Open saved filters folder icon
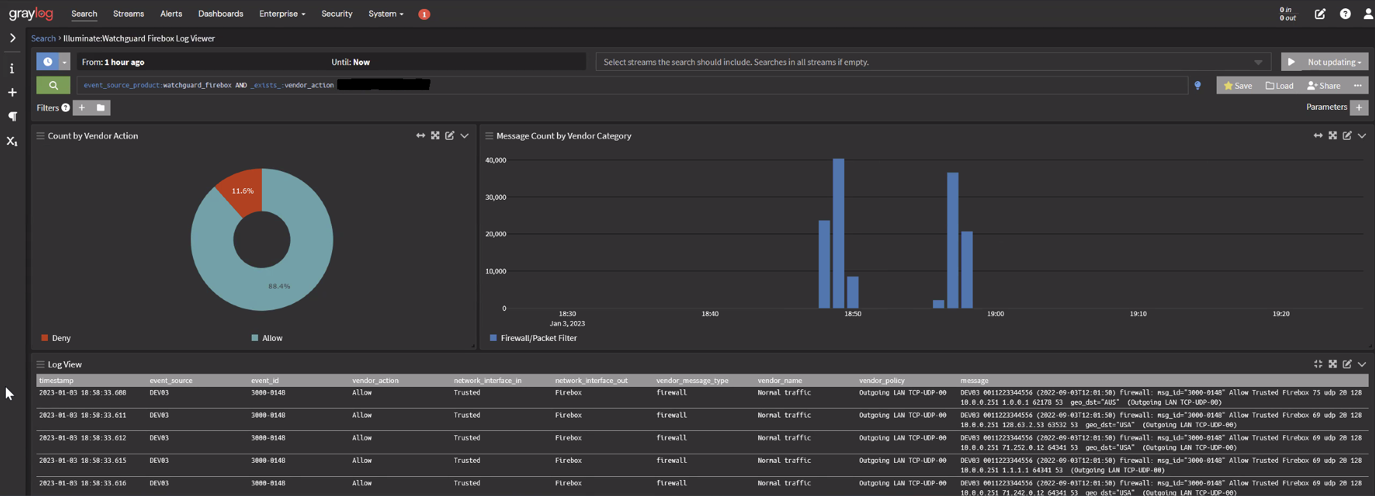 pyautogui.click(x=101, y=108)
